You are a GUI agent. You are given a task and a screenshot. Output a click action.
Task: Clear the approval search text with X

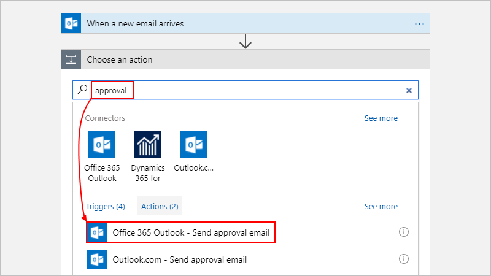tap(409, 90)
